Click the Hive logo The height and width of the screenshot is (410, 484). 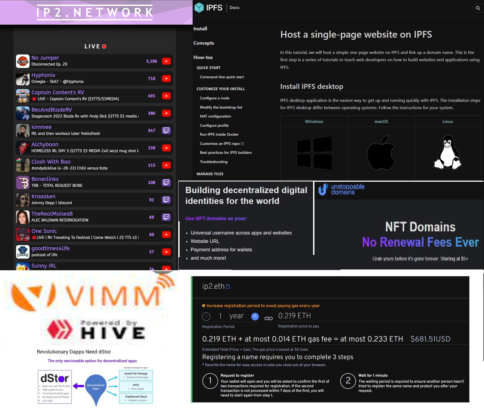[96, 330]
